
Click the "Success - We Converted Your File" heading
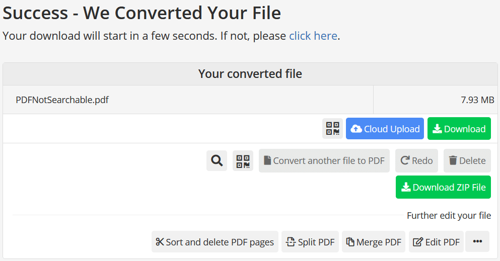point(141,13)
